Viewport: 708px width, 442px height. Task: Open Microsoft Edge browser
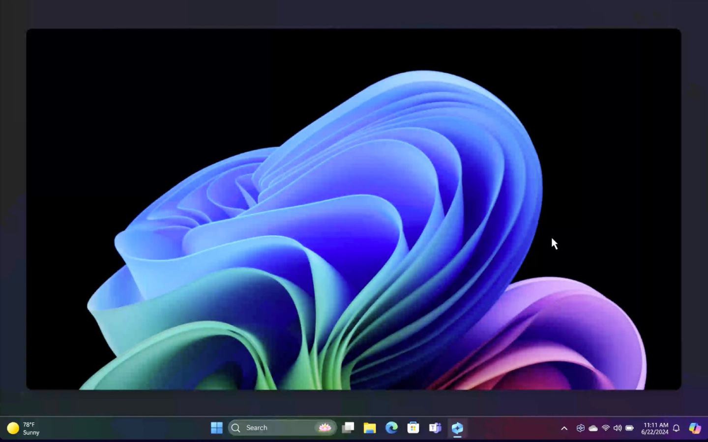point(391,428)
